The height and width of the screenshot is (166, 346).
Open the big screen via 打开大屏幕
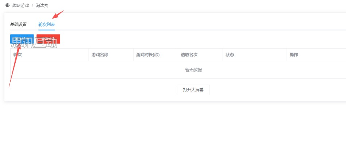pos(193,90)
